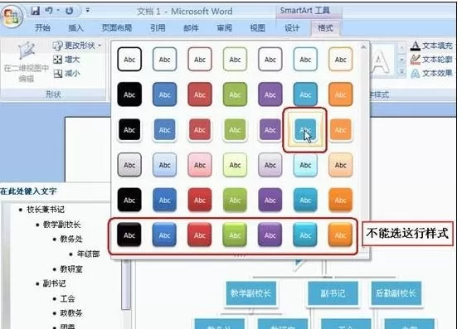The image size is (462, 329).
Task: Select 工会 in text pane
Action: coord(67,298)
